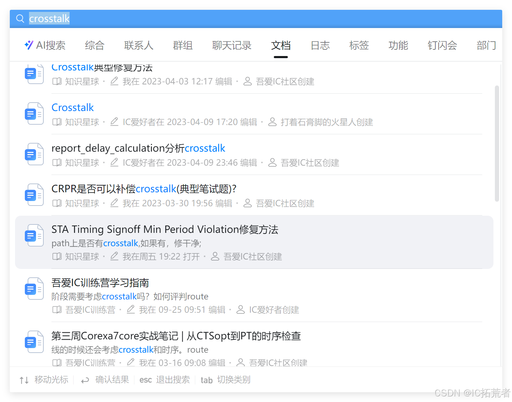512x402 pixels.
Task: Open the 功能 tab
Action: coord(398,45)
